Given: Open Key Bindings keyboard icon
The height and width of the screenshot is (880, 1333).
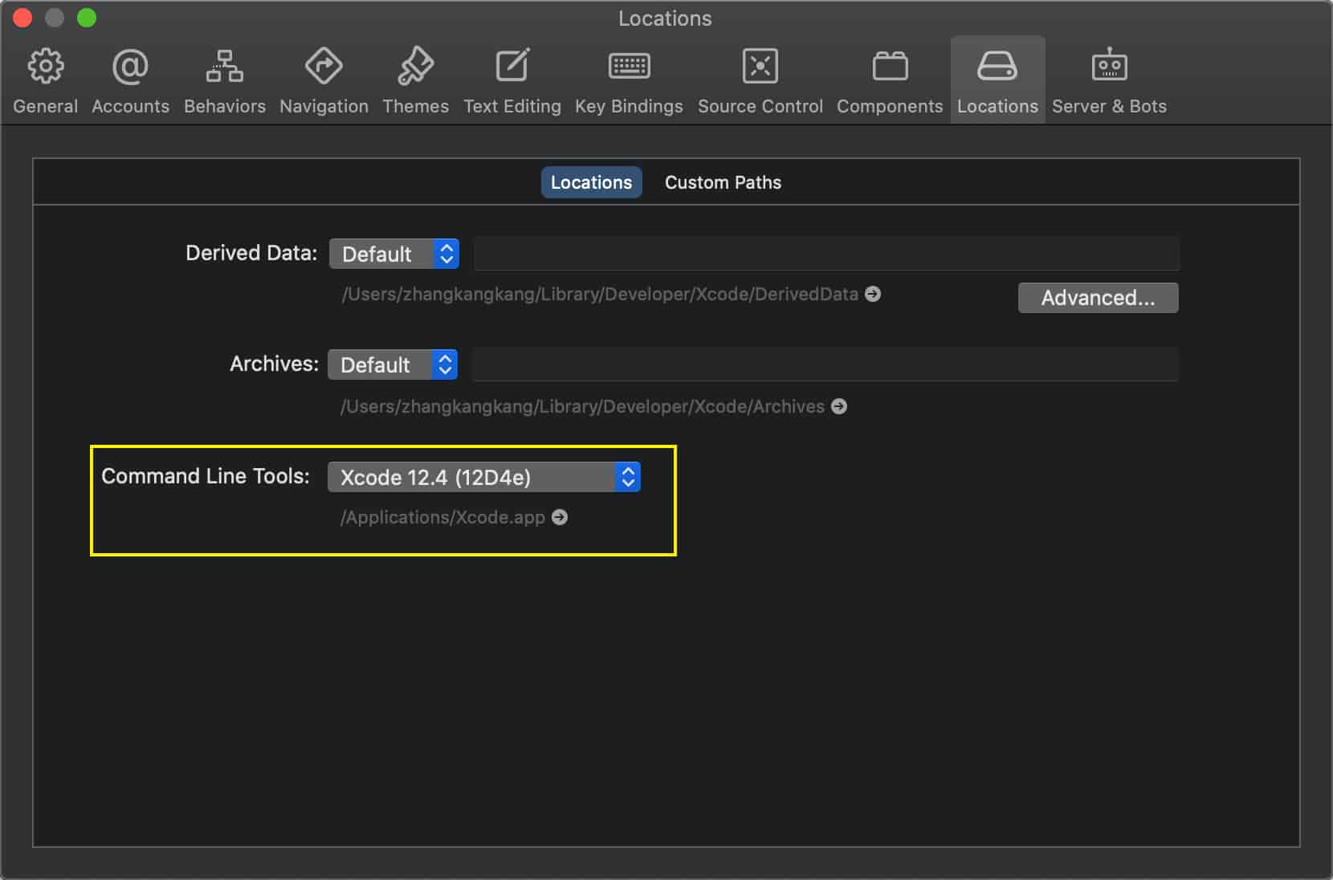Looking at the screenshot, I should 629,67.
